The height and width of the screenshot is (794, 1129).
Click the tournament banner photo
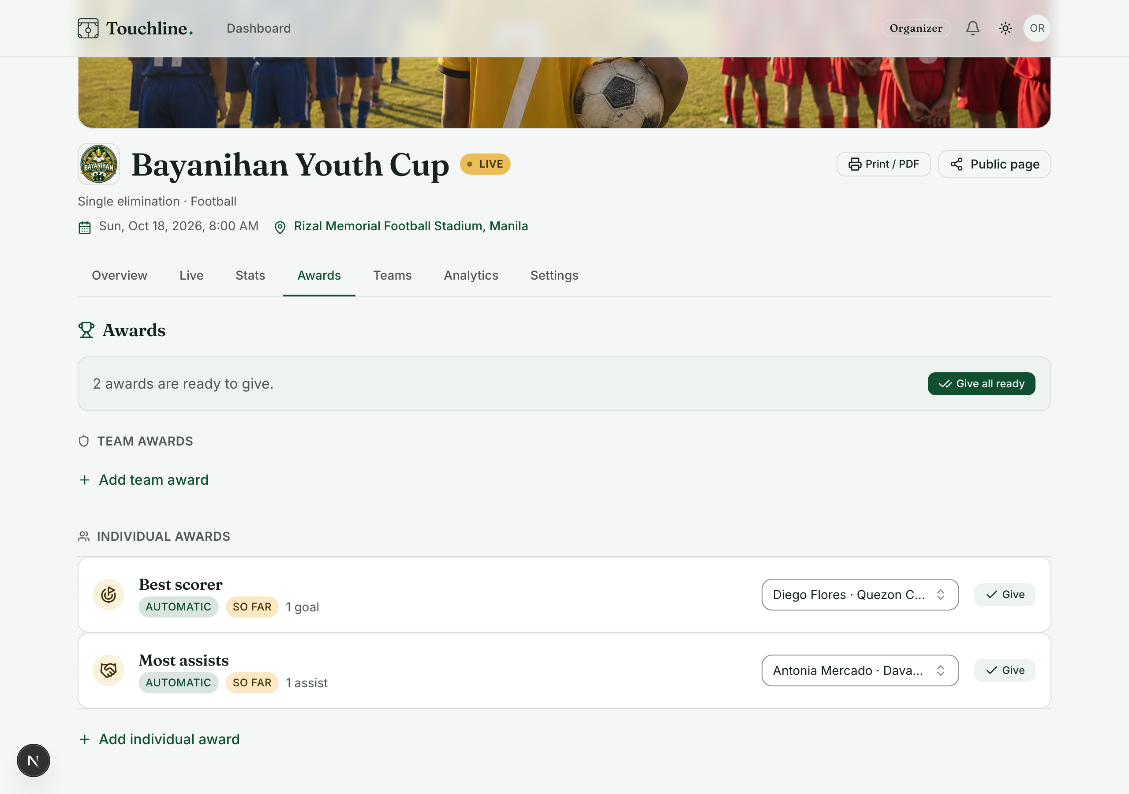click(564, 92)
